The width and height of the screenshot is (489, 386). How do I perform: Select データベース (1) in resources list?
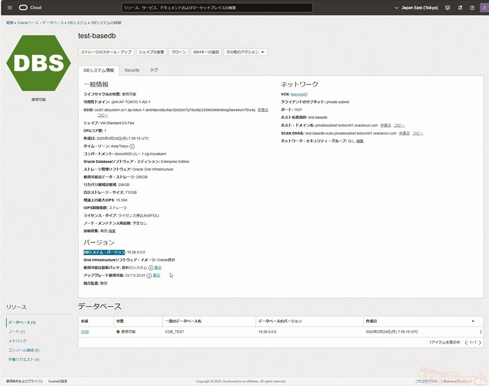[22, 322]
